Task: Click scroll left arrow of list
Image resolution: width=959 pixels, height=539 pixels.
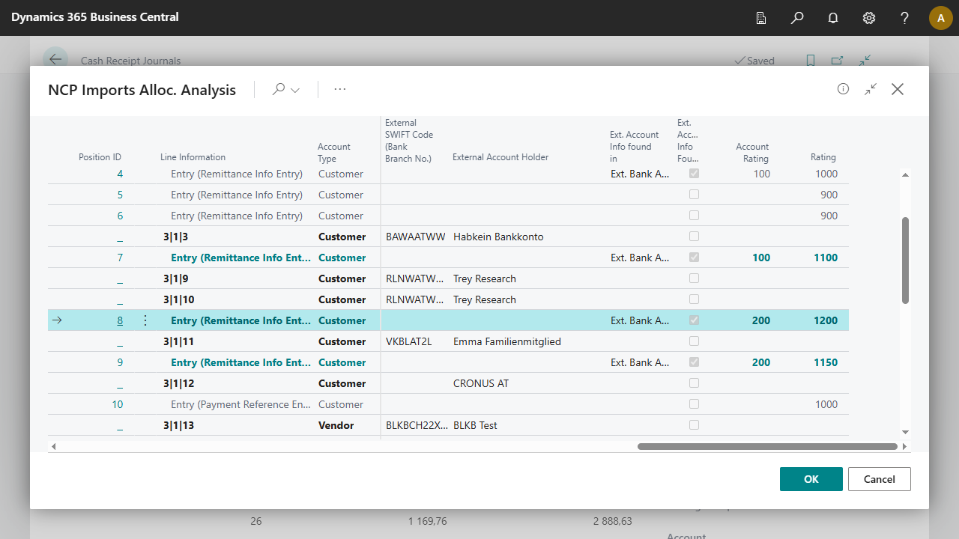Action: pyautogui.click(x=52, y=447)
